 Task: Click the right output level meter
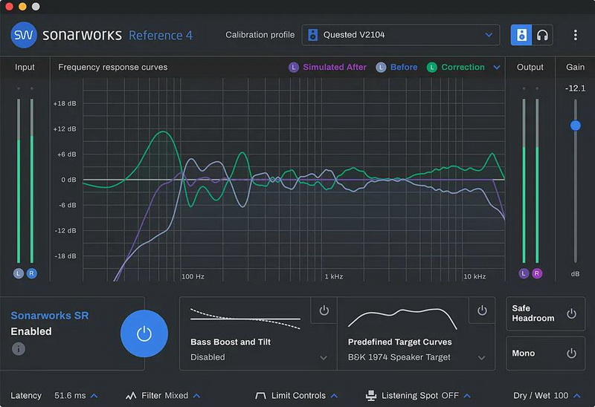tap(537, 181)
